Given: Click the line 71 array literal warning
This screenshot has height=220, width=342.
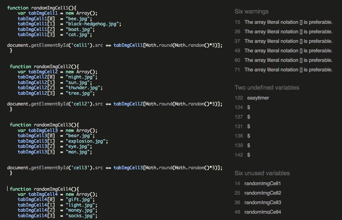Looking at the screenshot, I should (x=283, y=70).
